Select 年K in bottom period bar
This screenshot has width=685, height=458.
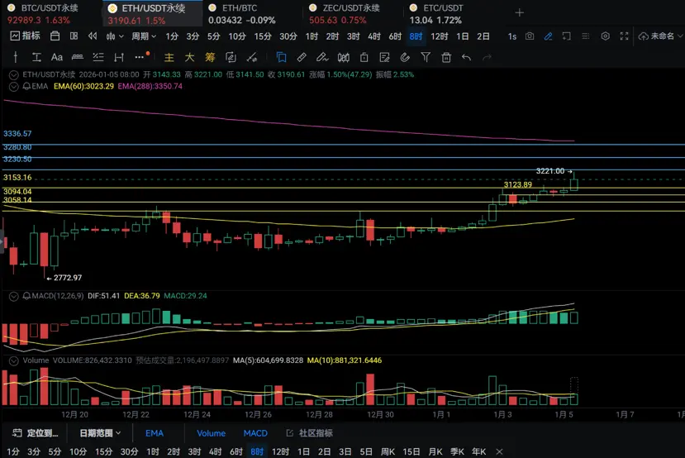pos(478,451)
